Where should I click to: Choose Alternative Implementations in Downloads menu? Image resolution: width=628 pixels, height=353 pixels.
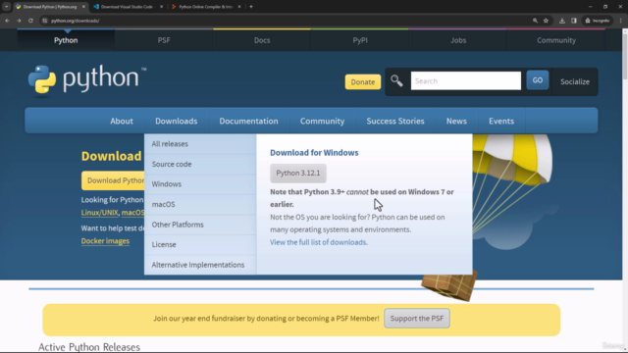tap(200, 265)
